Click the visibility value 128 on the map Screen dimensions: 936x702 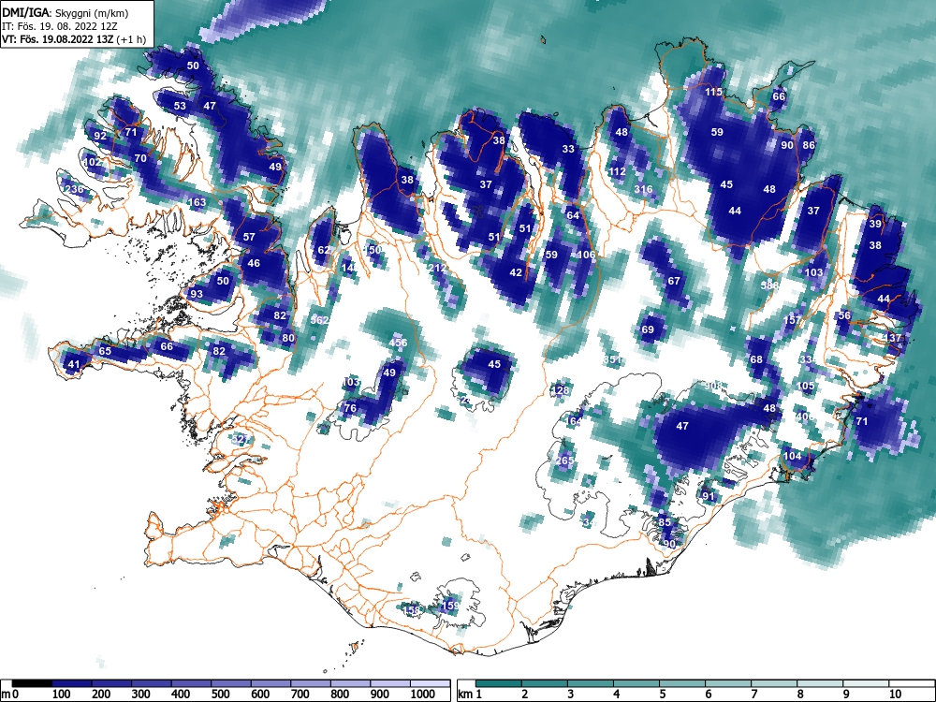tap(560, 390)
